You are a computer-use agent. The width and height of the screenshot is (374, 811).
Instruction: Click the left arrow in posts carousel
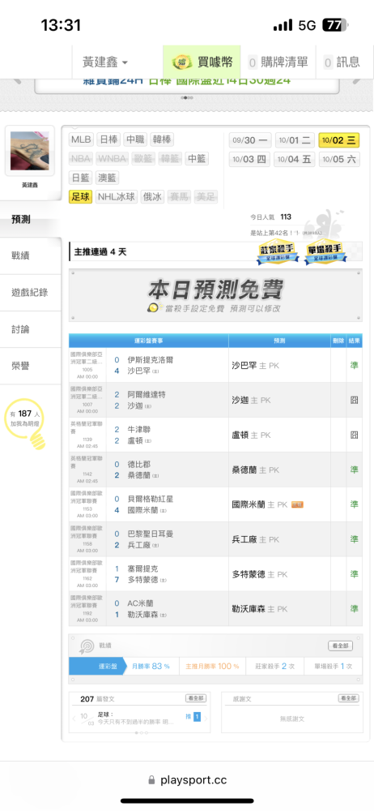point(74,718)
